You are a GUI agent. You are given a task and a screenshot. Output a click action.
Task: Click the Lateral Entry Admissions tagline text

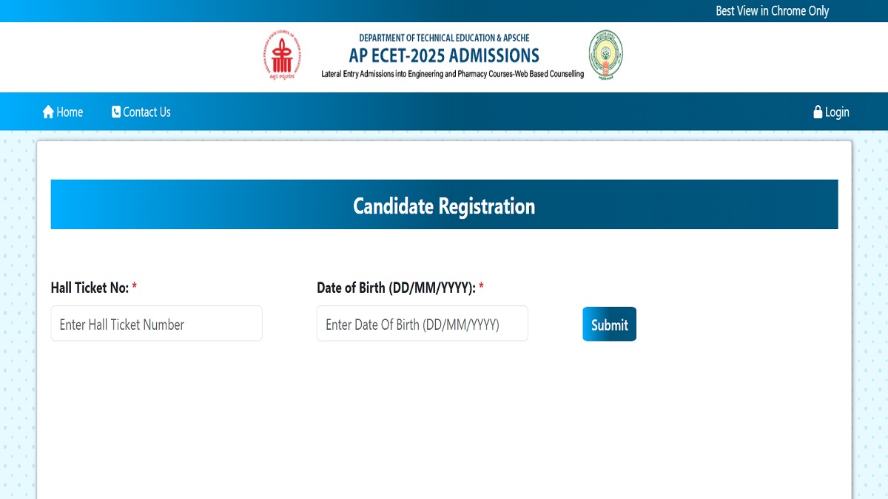452,73
